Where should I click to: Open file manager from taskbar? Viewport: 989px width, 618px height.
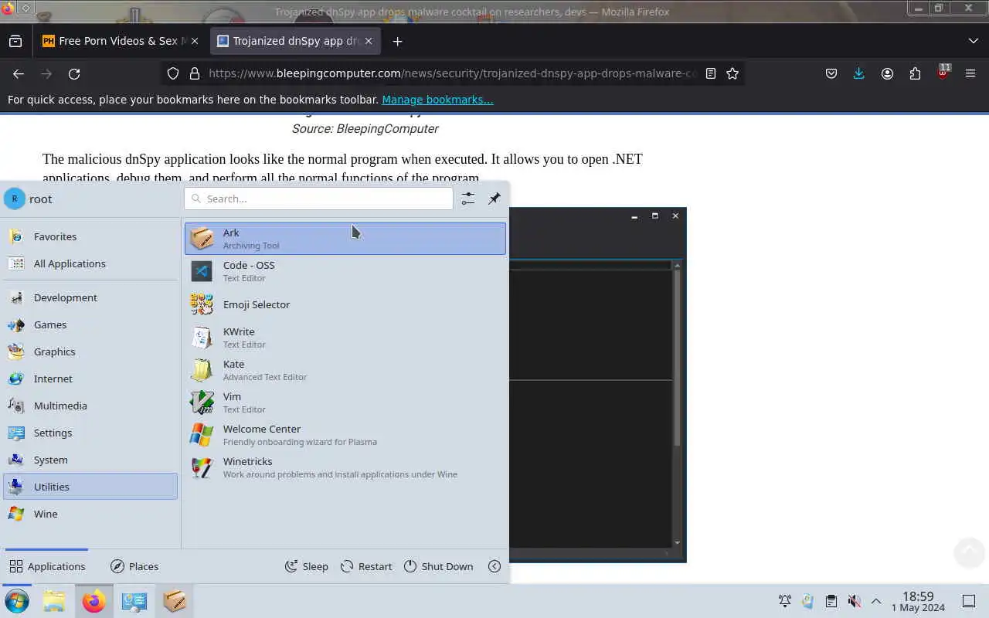pos(54,601)
